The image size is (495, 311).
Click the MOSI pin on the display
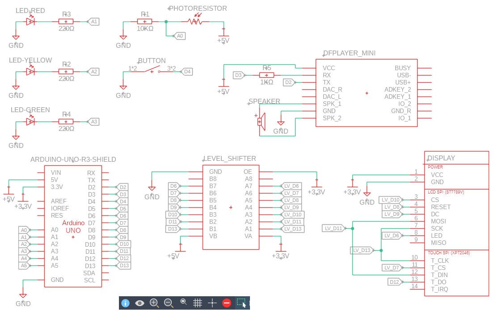click(x=439, y=222)
